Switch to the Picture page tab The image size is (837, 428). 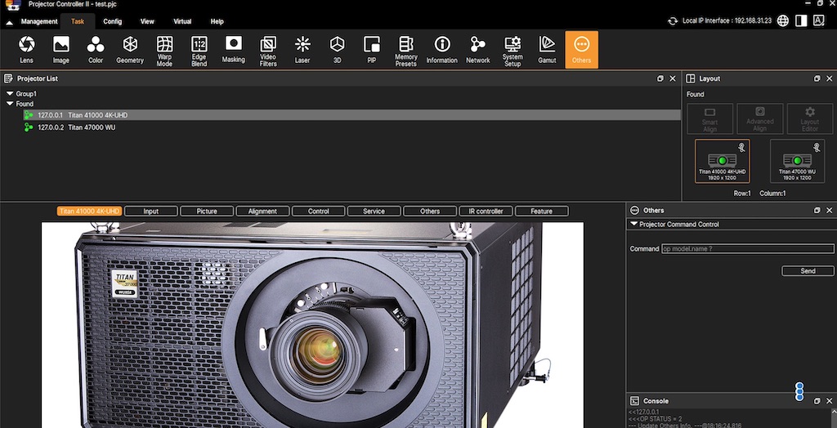click(x=207, y=212)
